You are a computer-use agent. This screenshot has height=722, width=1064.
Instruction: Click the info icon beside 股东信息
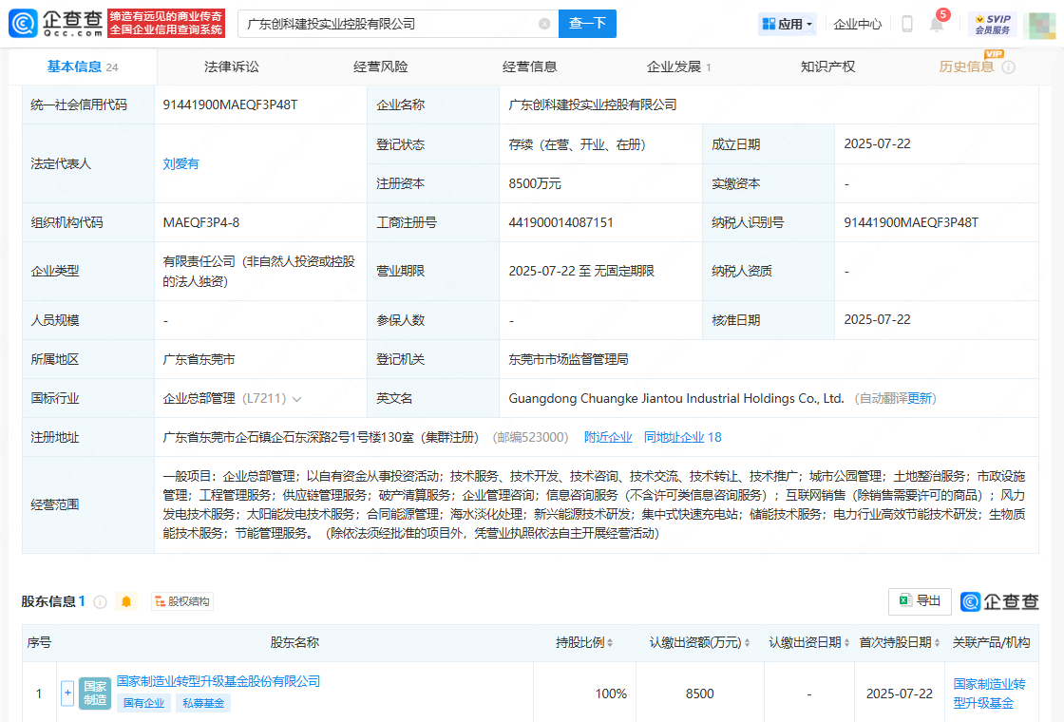click(100, 602)
